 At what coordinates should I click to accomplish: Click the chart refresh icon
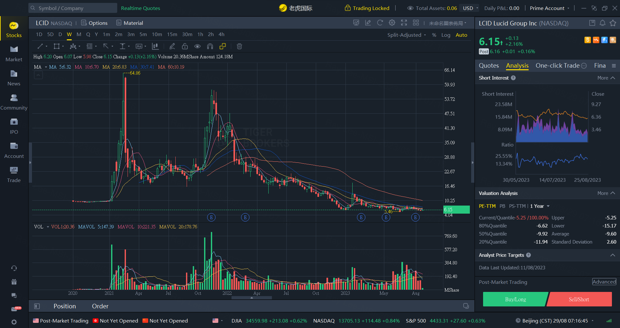pyautogui.click(x=380, y=23)
